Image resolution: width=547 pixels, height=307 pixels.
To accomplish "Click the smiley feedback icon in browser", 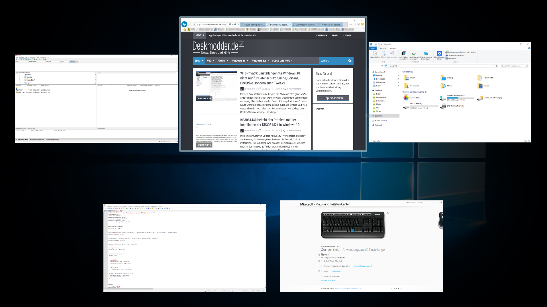I will pyautogui.click(x=362, y=24).
